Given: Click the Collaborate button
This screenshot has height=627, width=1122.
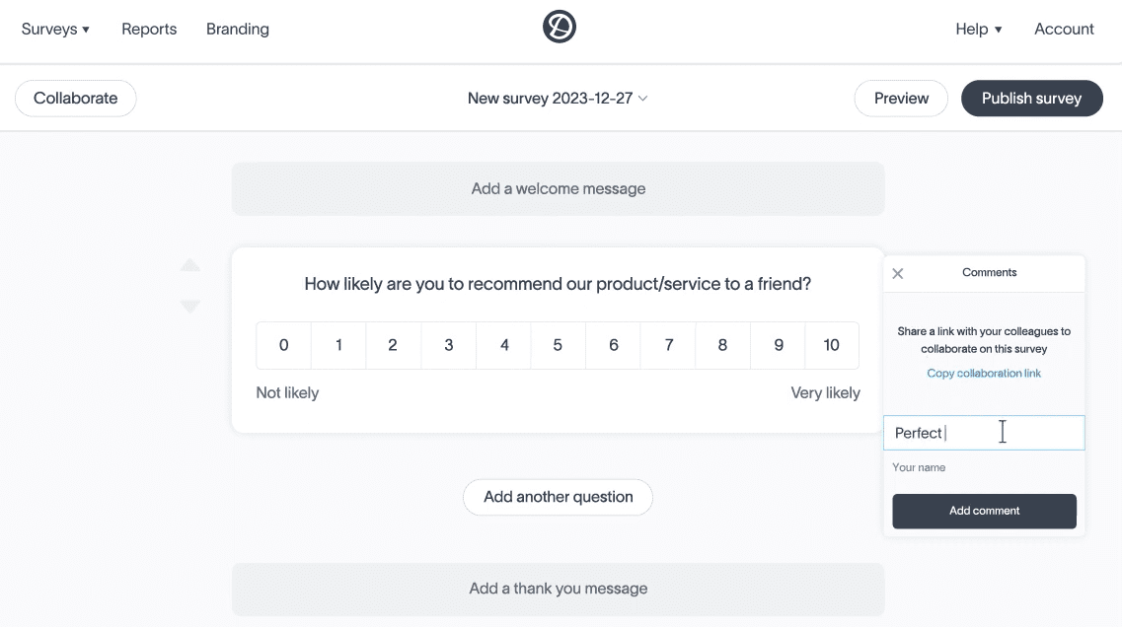Looking at the screenshot, I should (x=76, y=98).
